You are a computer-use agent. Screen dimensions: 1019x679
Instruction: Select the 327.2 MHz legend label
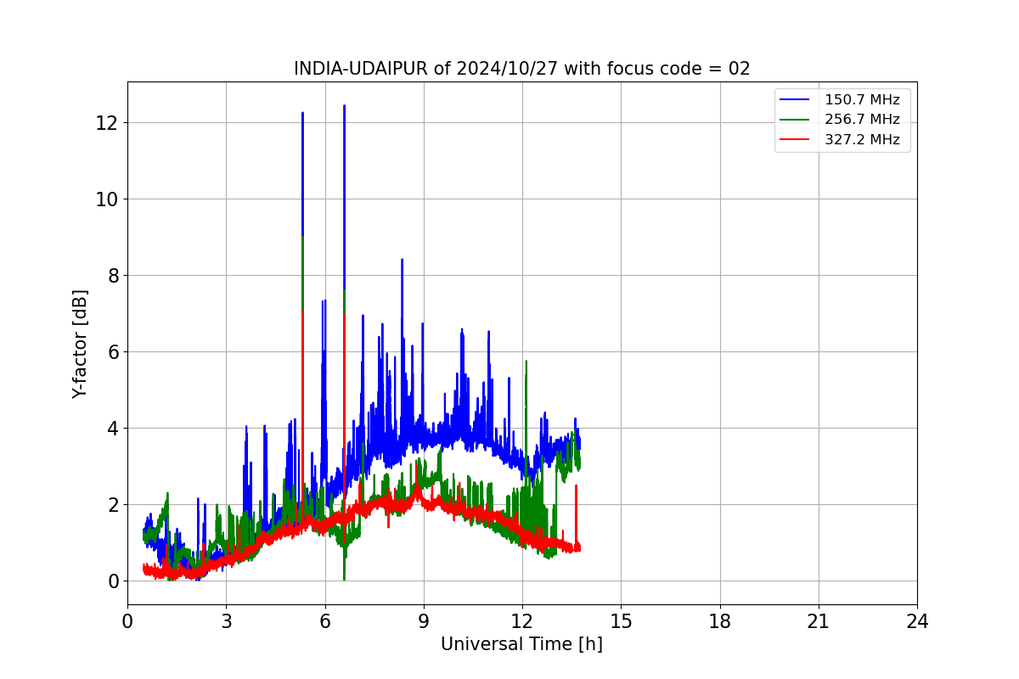coord(862,139)
